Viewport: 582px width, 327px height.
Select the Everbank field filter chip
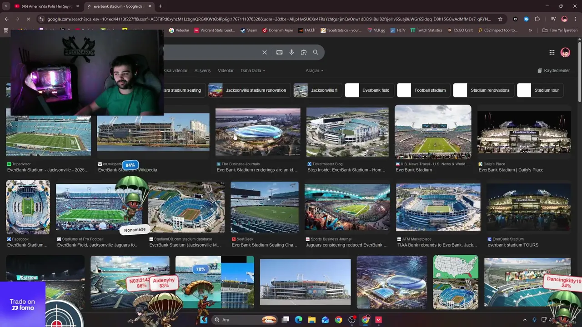tap(370, 90)
